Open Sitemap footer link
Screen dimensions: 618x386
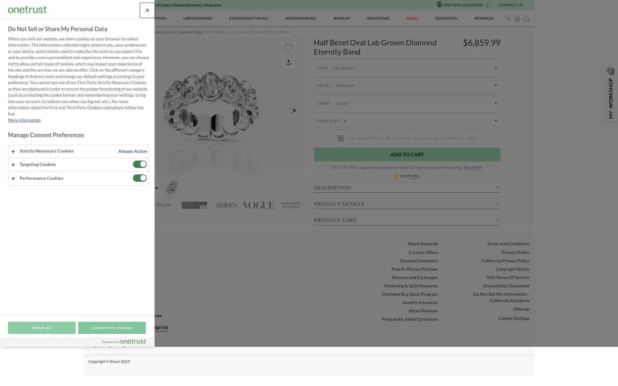tap(521, 309)
